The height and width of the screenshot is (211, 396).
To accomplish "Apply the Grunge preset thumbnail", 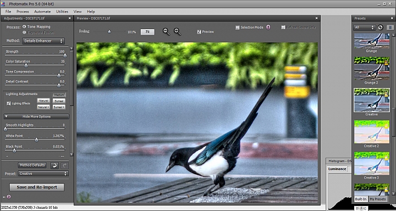I will (371, 41).
